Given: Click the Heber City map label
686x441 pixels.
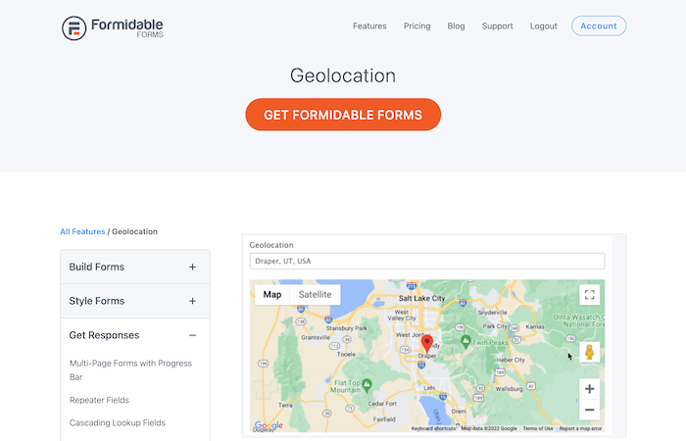Looking at the screenshot, I should coord(511,360).
